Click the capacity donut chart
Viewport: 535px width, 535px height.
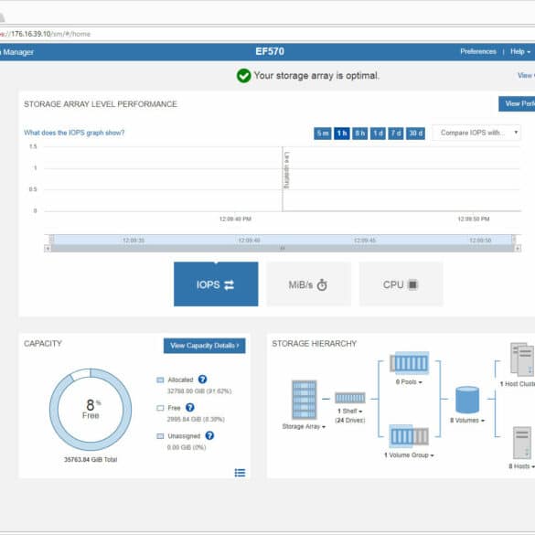pos(91,410)
